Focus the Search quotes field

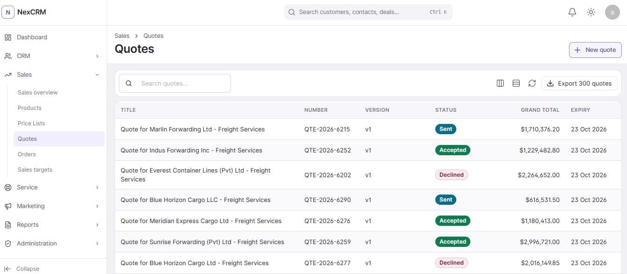coord(175,83)
